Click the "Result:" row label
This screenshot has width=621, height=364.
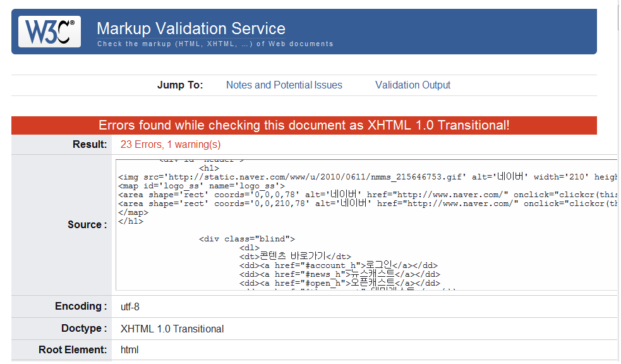click(x=90, y=145)
